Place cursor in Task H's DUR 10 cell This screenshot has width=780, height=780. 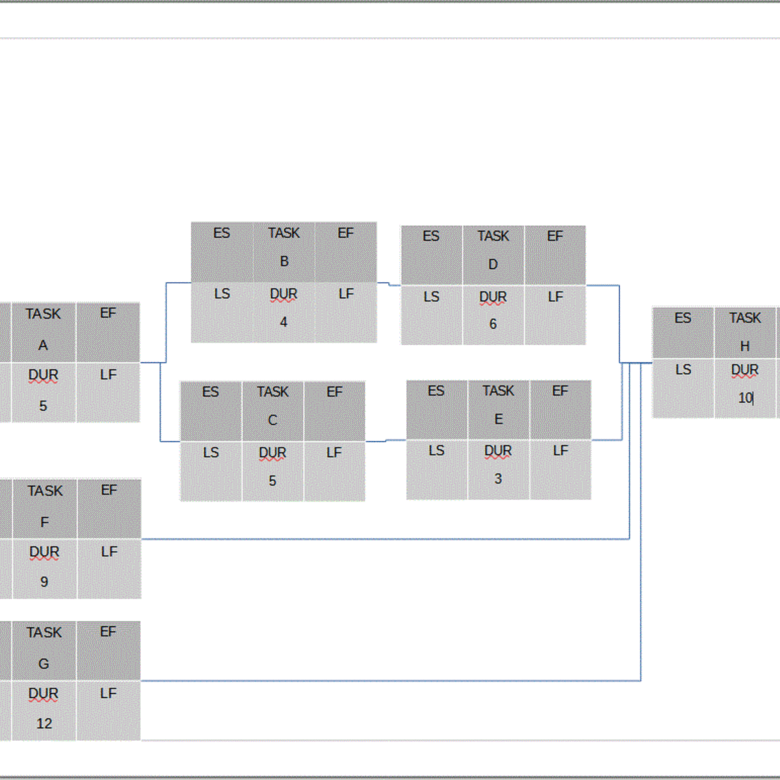tap(745, 387)
